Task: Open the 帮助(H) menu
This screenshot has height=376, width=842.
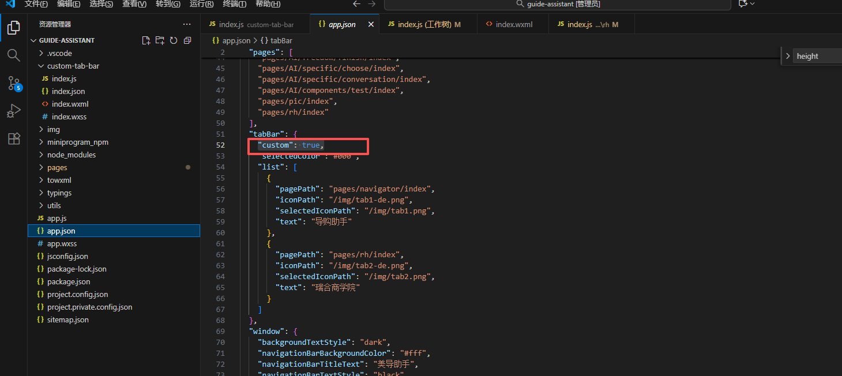Action: 268,4
